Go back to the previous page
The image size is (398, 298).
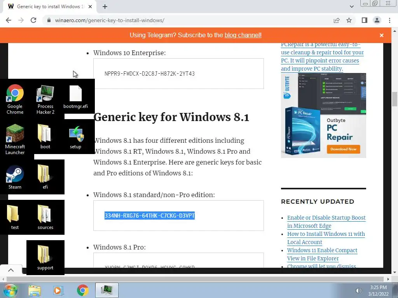pos(9,20)
